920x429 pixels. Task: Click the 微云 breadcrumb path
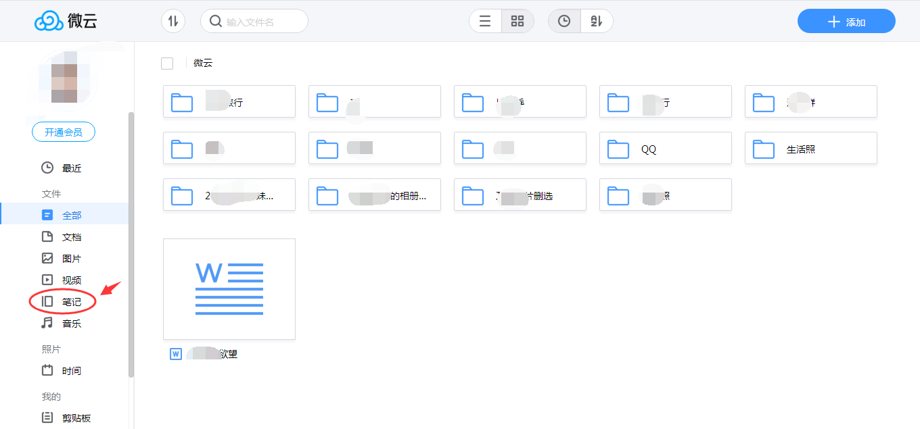pos(203,63)
